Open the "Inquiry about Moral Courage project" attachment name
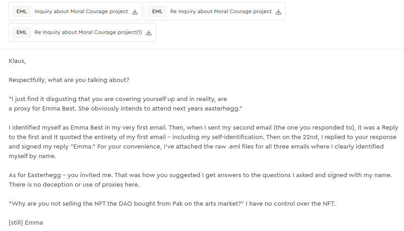This screenshot has width=404, height=231. click(x=81, y=12)
